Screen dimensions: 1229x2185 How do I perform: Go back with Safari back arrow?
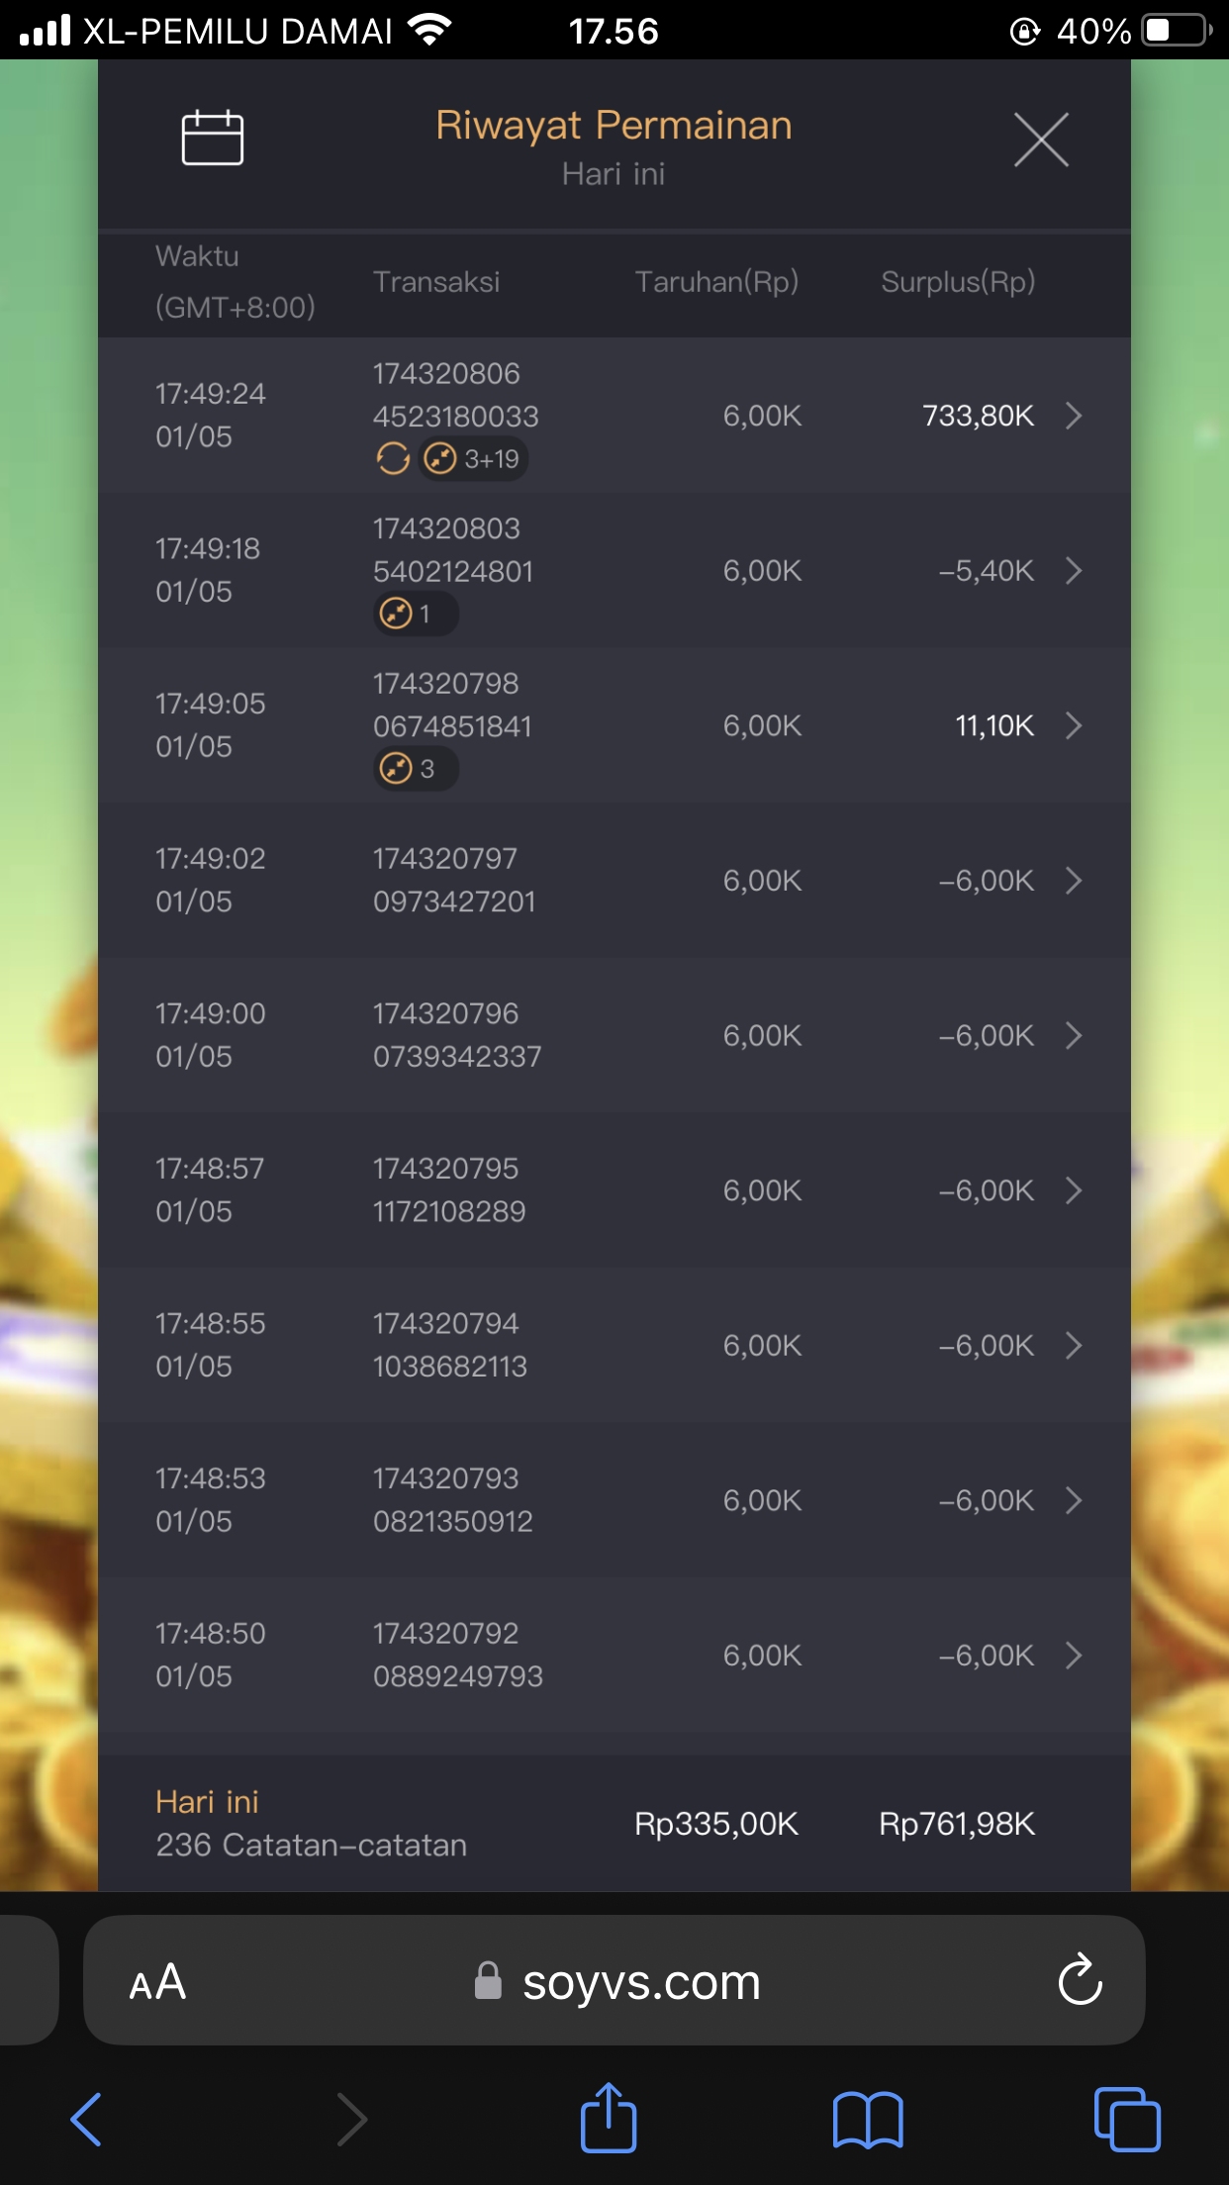pyautogui.click(x=87, y=2120)
